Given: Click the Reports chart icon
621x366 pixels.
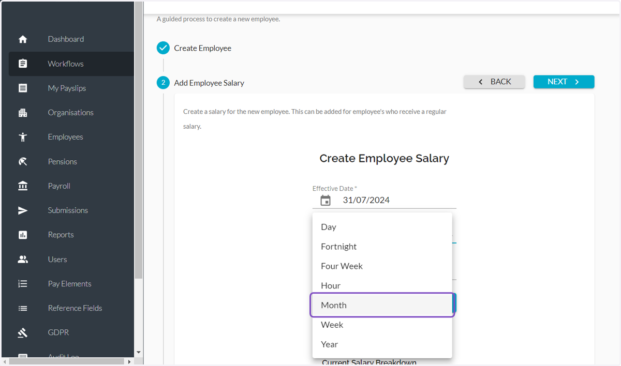Looking at the screenshot, I should [x=23, y=235].
